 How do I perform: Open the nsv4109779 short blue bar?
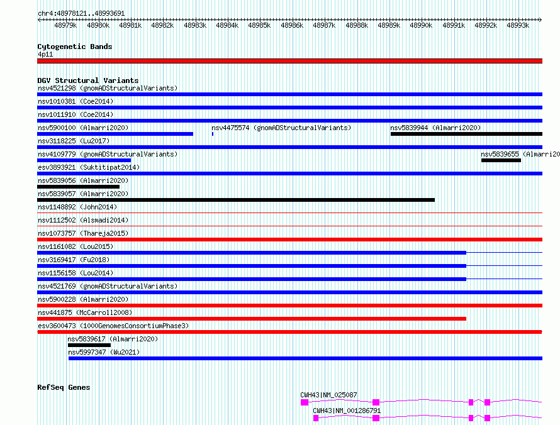[x=84, y=160]
